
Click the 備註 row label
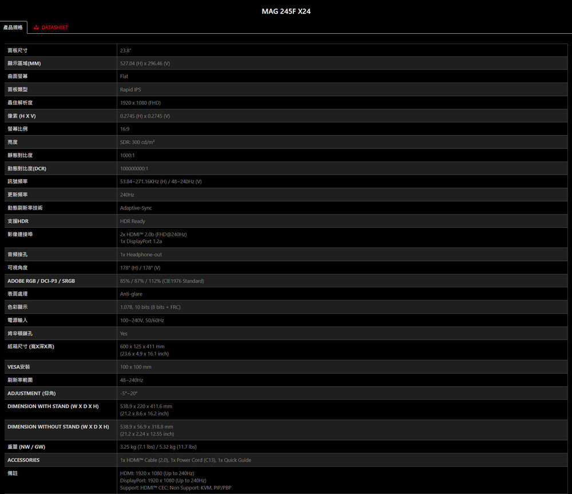tap(13, 473)
